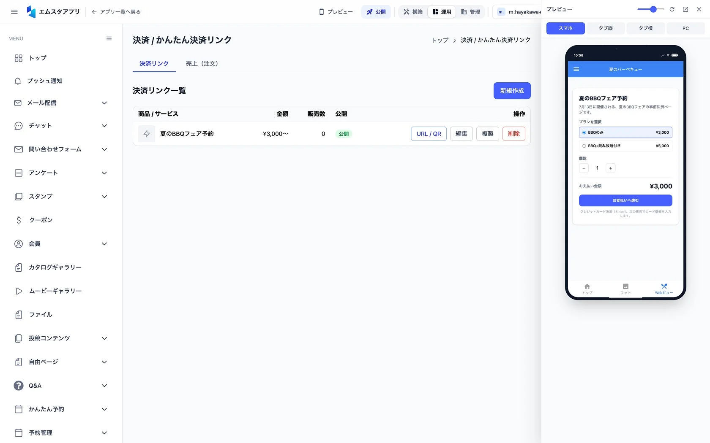Viewport: 710px width, 443px height.
Task: Click the 新規作成 button
Action: tap(512, 91)
